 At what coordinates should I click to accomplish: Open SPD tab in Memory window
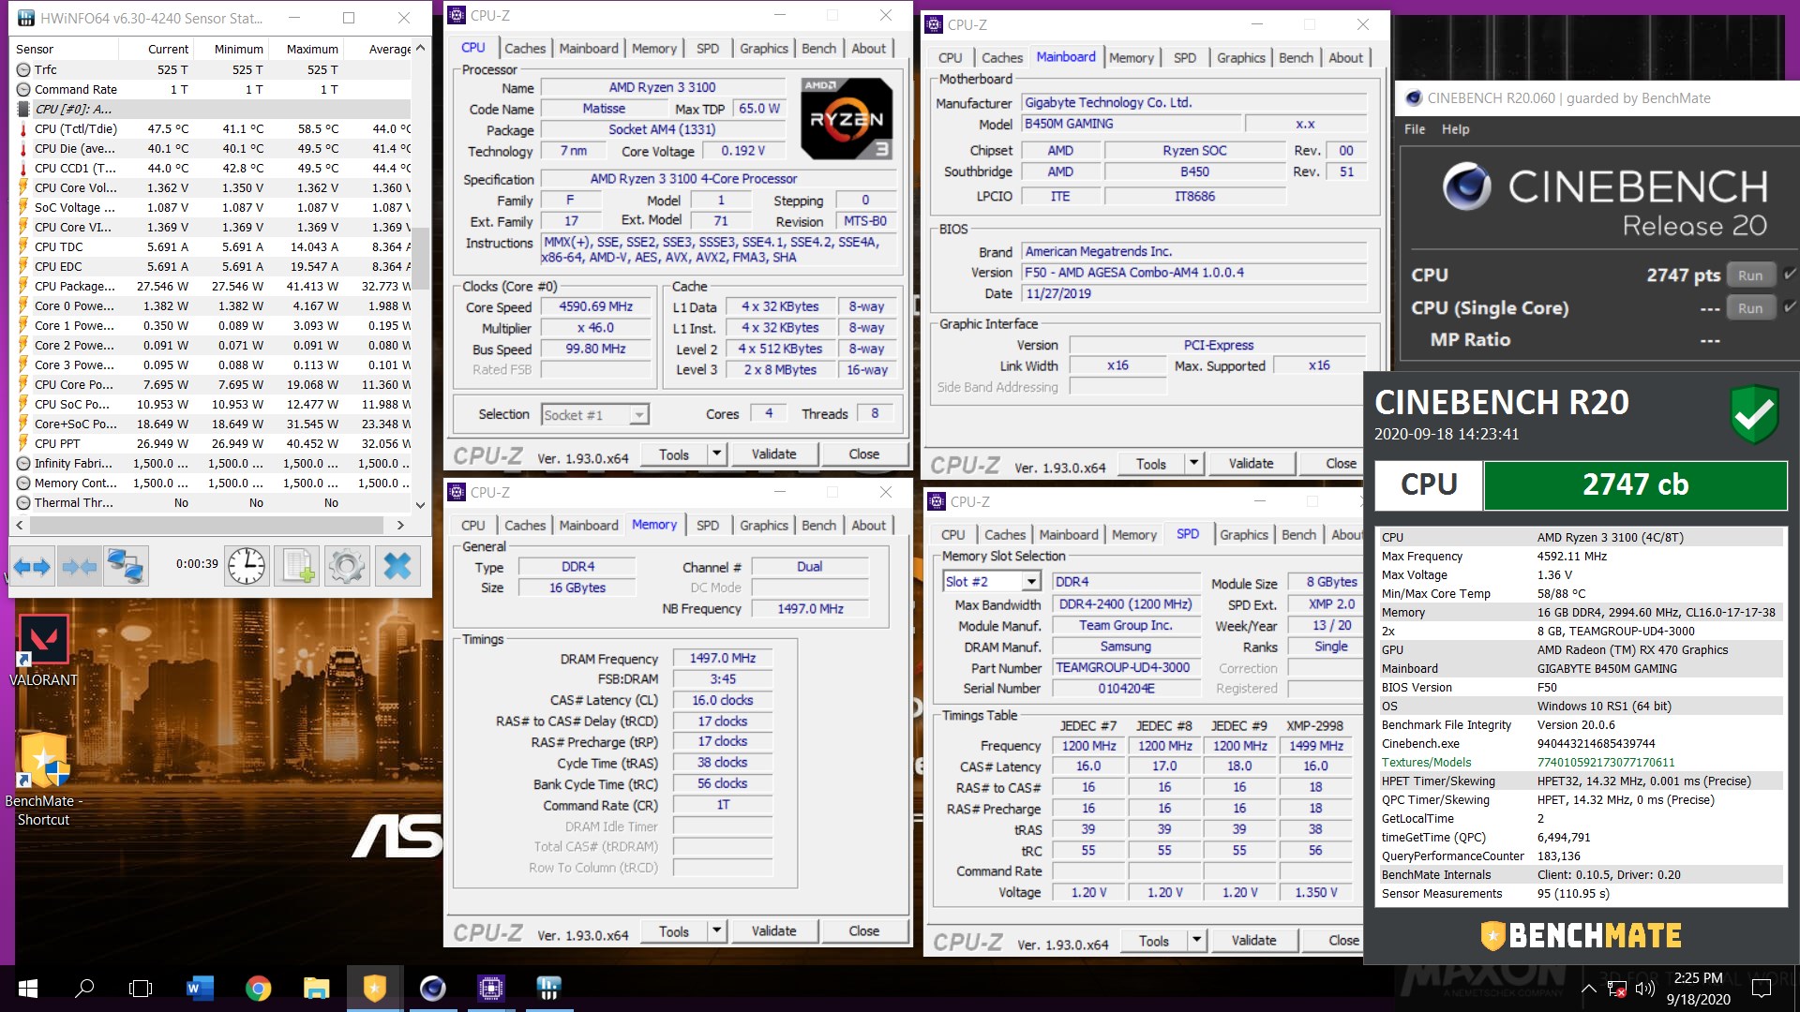(707, 525)
